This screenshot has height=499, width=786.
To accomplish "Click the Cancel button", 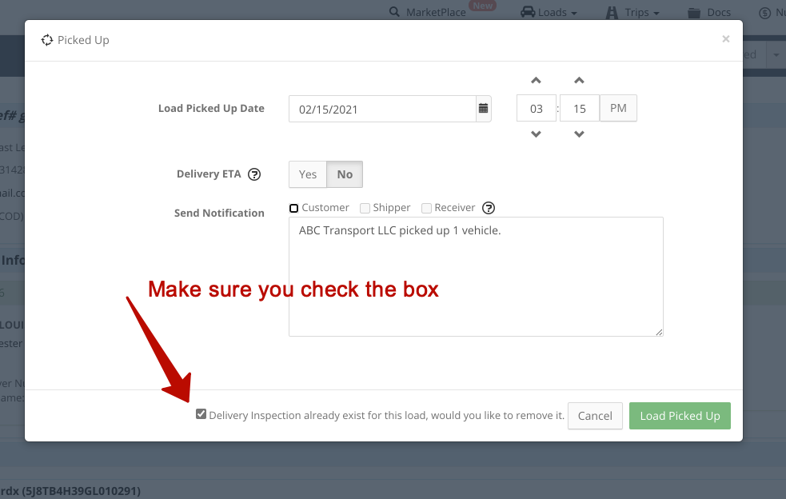I will (595, 416).
